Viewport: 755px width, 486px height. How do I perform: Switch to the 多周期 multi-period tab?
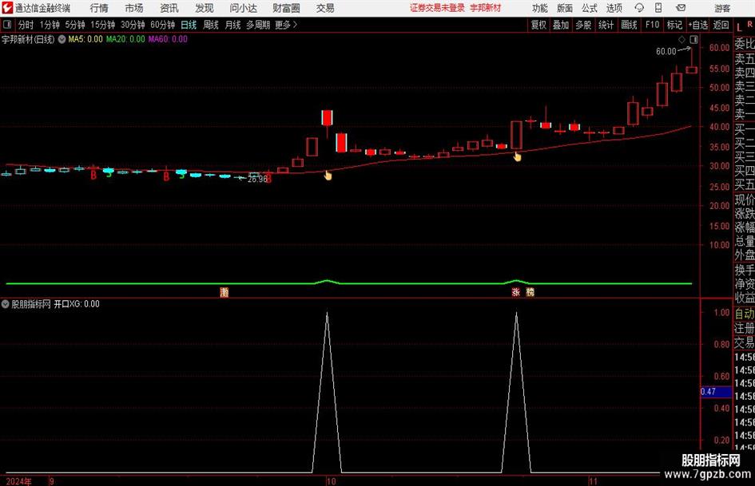[258, 25]
